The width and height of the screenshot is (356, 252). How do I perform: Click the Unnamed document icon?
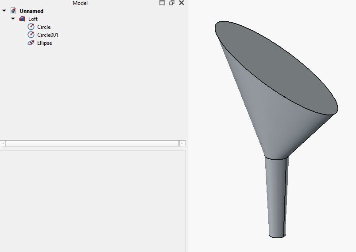[13, 11]
